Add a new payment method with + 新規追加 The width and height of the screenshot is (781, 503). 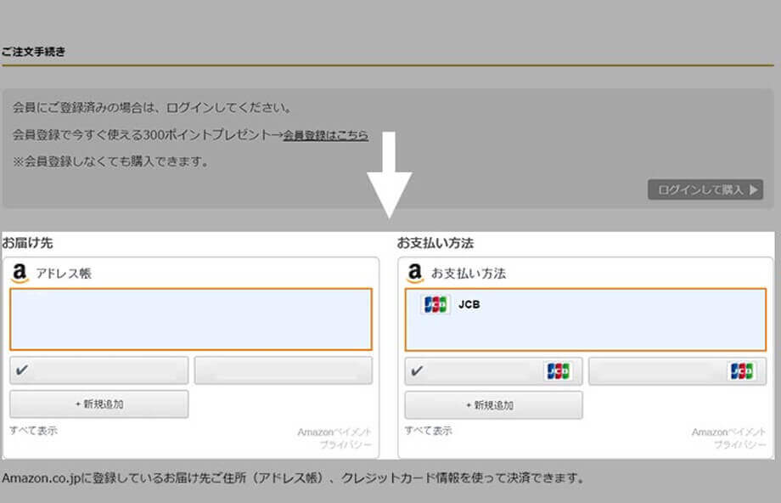(493, 404)
